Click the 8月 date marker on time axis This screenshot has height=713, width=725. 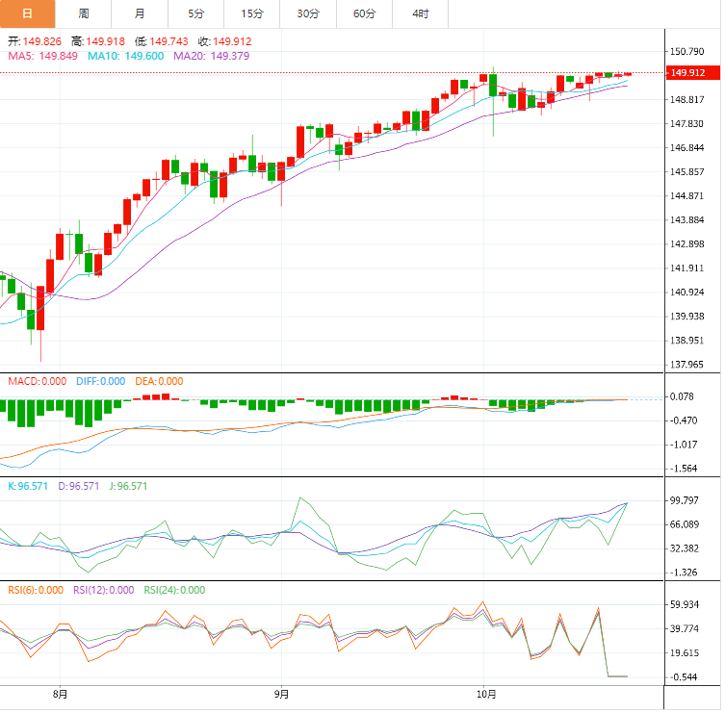[x=60, y=693]
